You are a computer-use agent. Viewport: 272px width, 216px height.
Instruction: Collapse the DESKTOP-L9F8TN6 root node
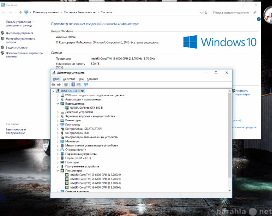tap(53, 91)
